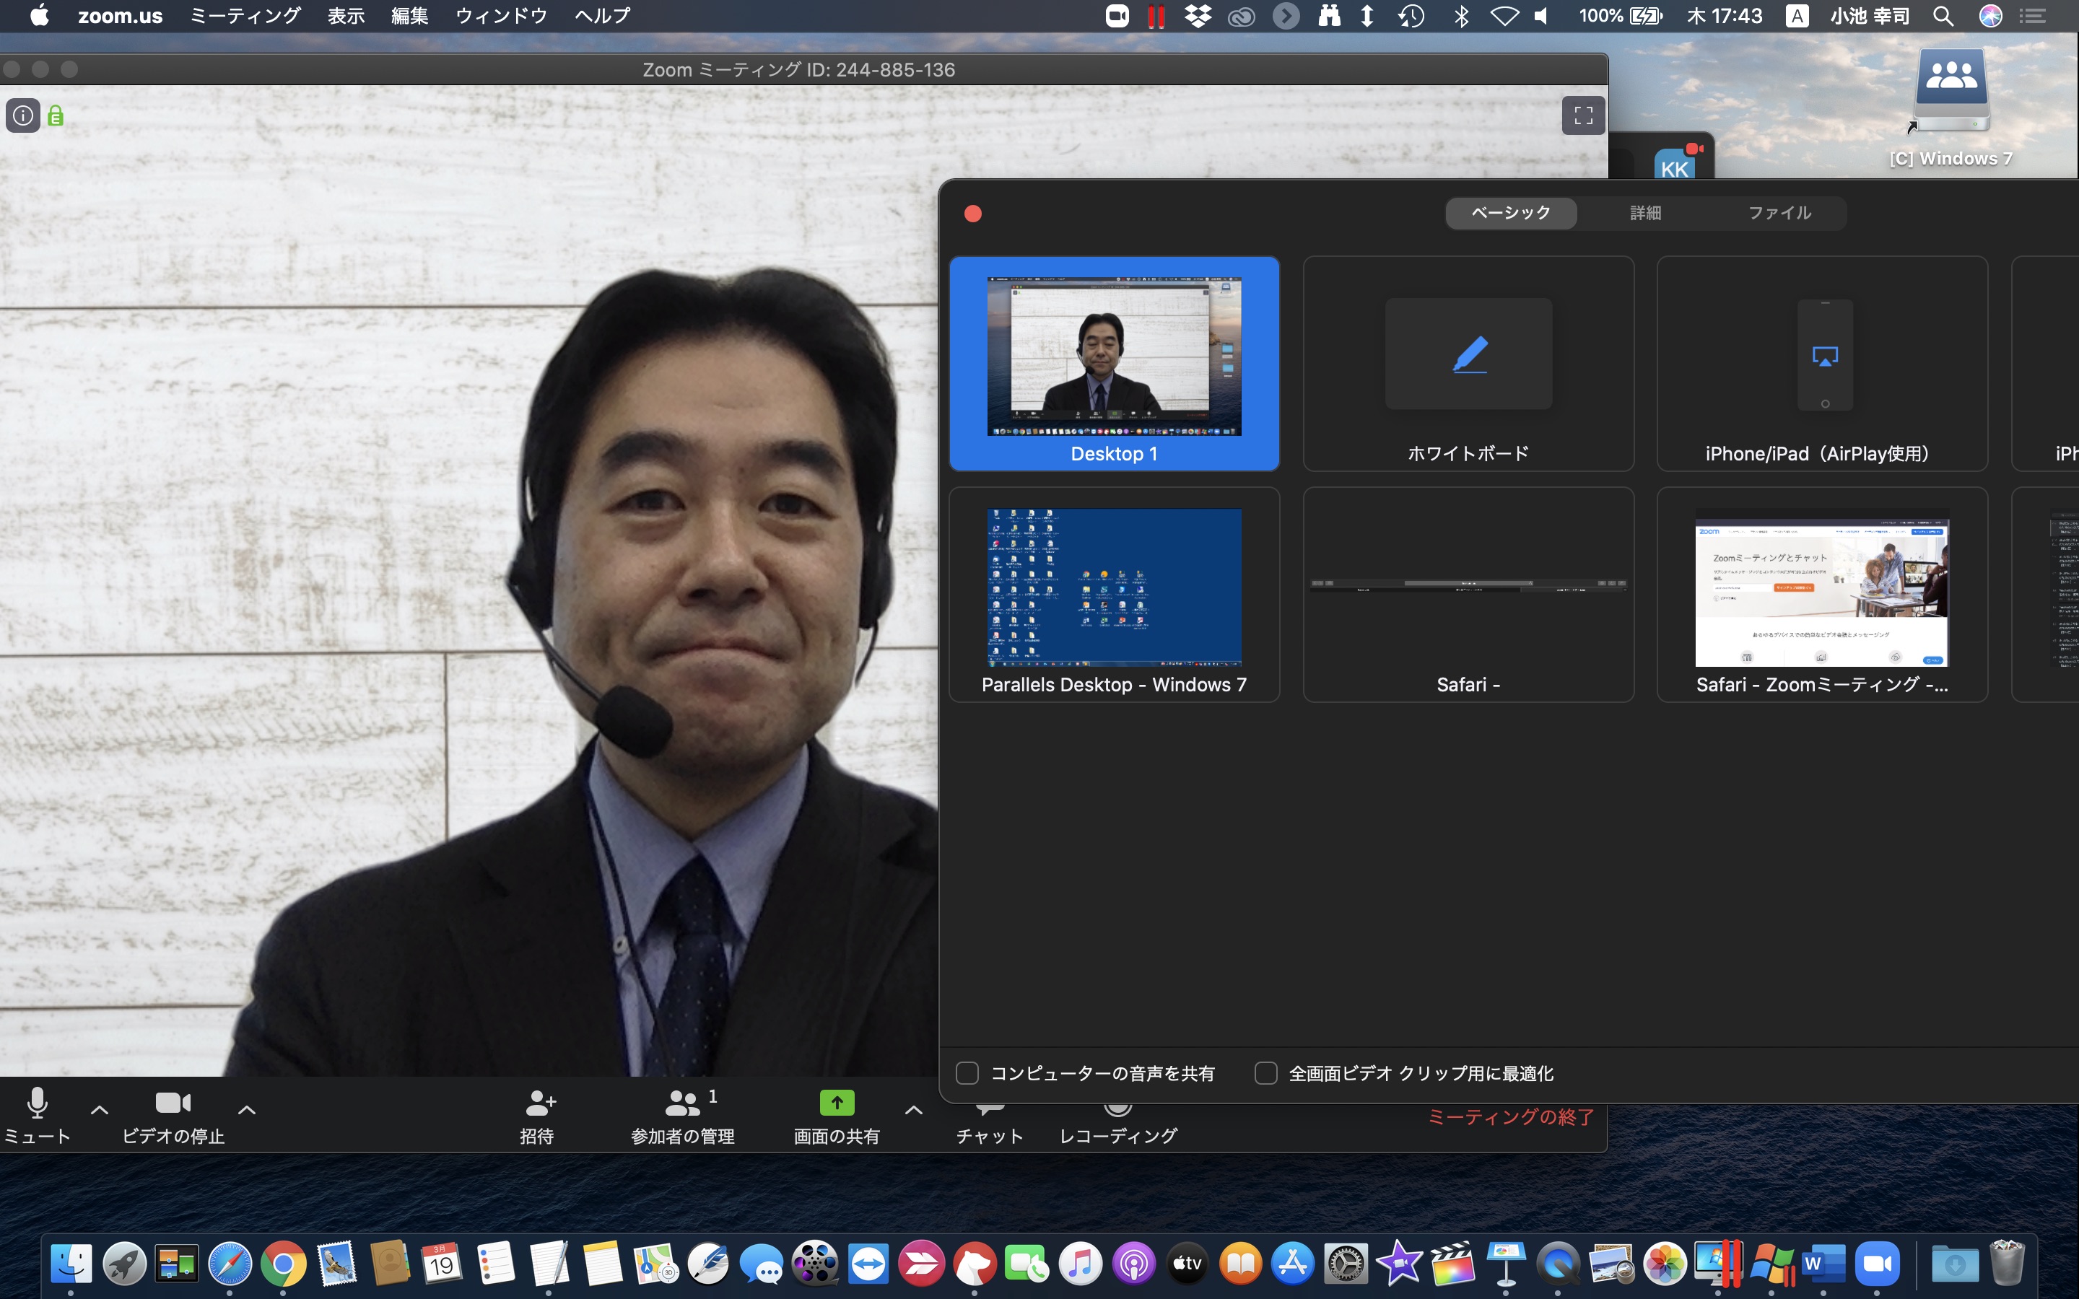This screenshot has width=2079, height=1299.
Task: Launch Safari from the Dock
Action: (230, 1263)
